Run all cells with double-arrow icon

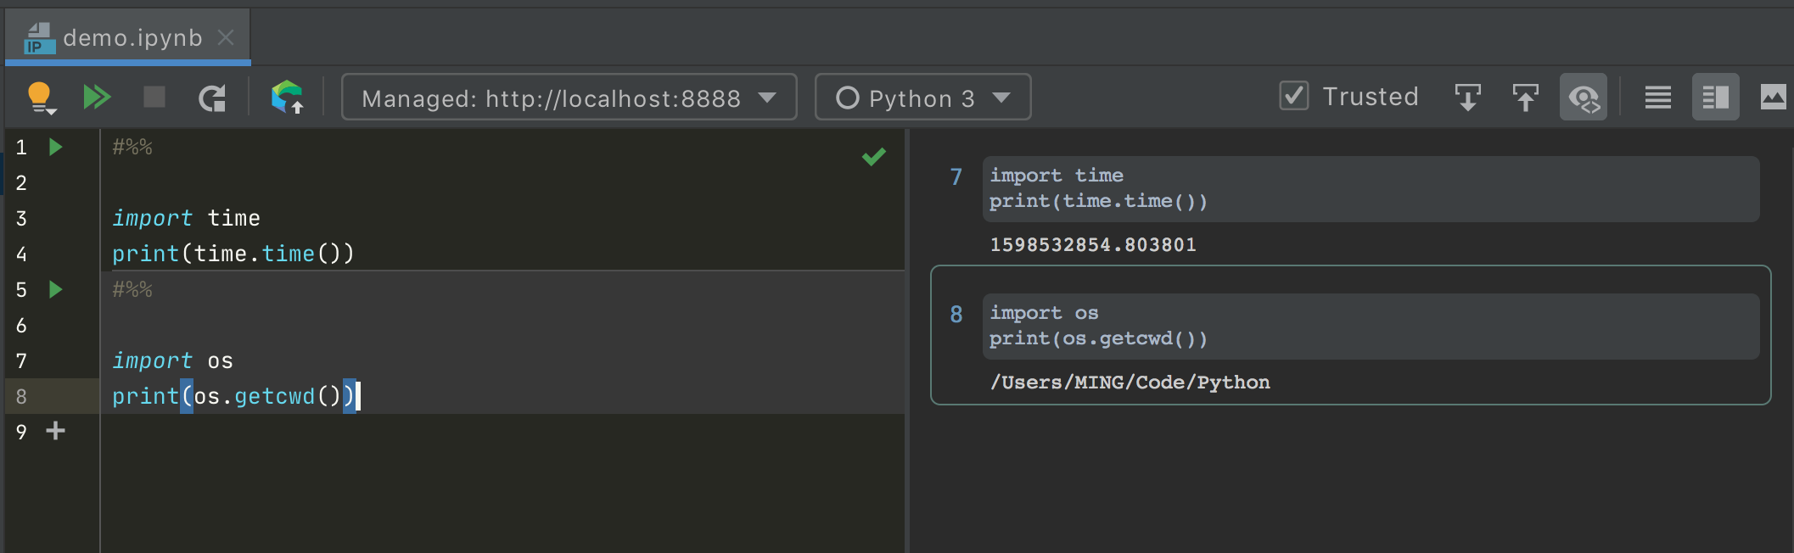click(97, 98)
